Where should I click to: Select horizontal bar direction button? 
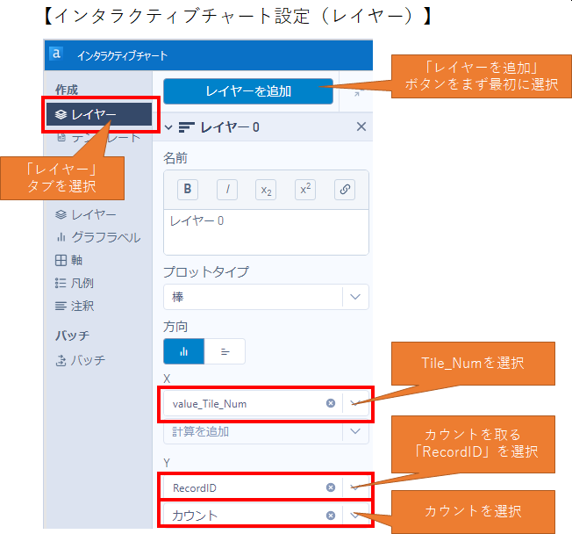pos(225,351)
